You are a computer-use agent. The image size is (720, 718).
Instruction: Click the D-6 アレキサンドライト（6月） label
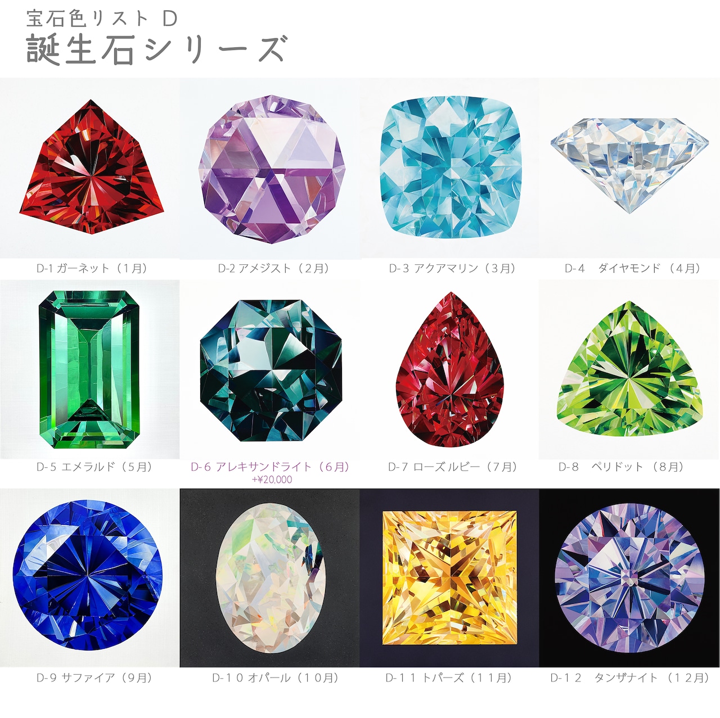pyautogui.click(x=271, y=467)
